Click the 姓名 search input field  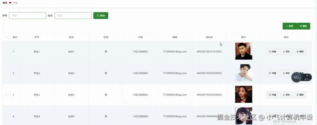[x=73, y=16]
